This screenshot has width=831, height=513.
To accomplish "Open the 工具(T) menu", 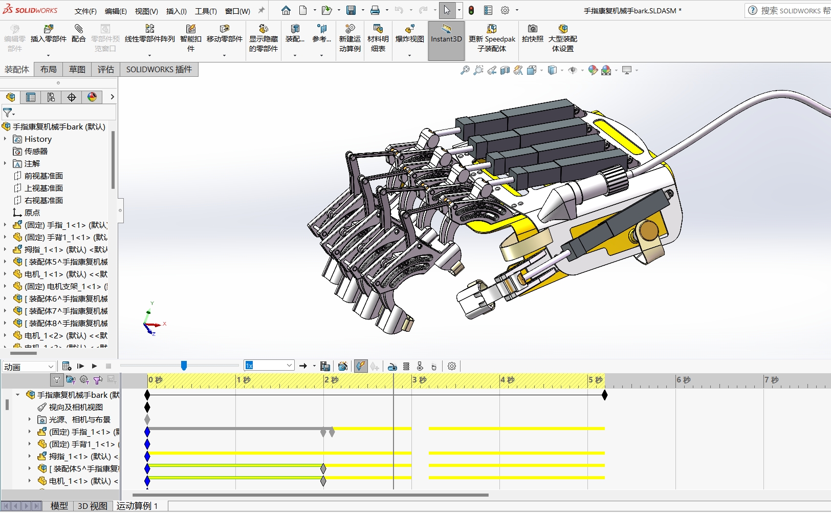I will 206,11.
